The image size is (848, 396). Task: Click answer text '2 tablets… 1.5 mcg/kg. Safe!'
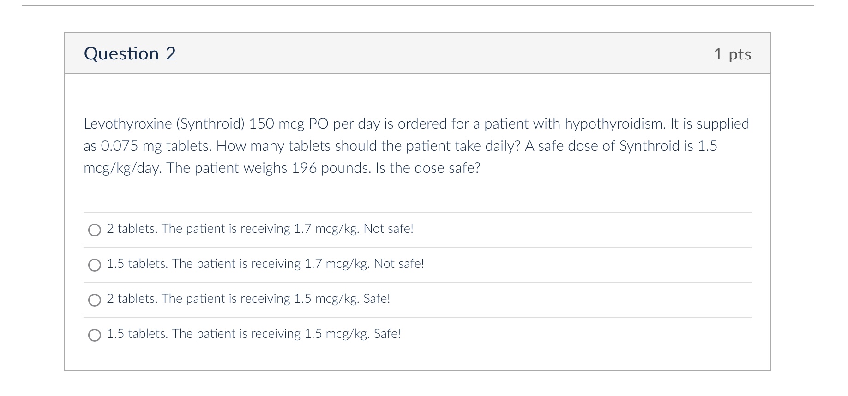coord(248,299)
